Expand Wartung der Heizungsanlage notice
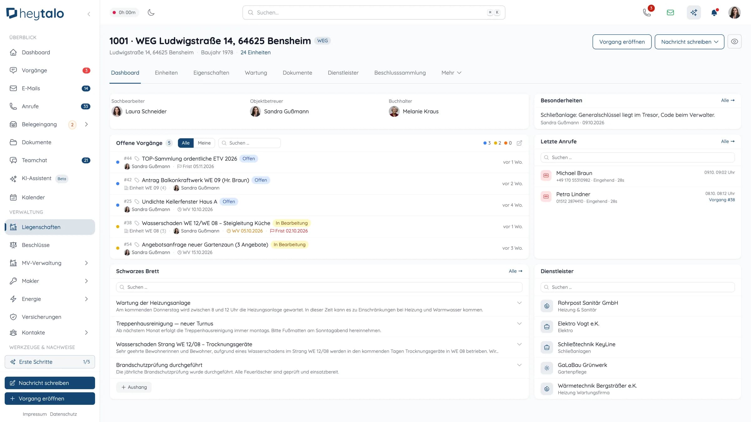The width and height of the screenshot is (751, 422). 519,303
